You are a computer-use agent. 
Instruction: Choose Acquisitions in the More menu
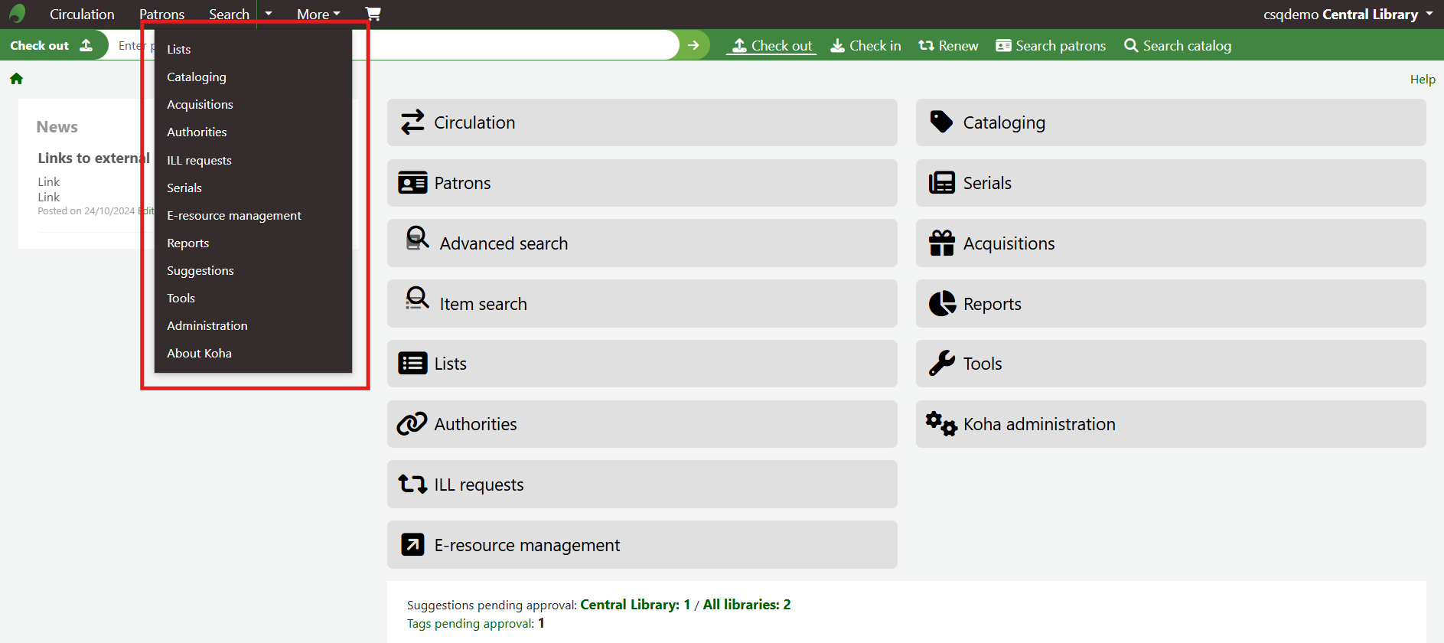tap(253, 104)
